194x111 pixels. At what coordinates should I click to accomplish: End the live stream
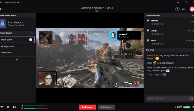[x=88, y=107]
